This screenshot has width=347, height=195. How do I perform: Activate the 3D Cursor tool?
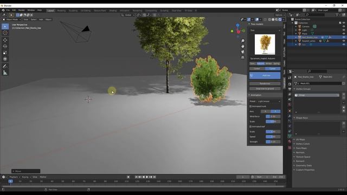coord(5,33)
